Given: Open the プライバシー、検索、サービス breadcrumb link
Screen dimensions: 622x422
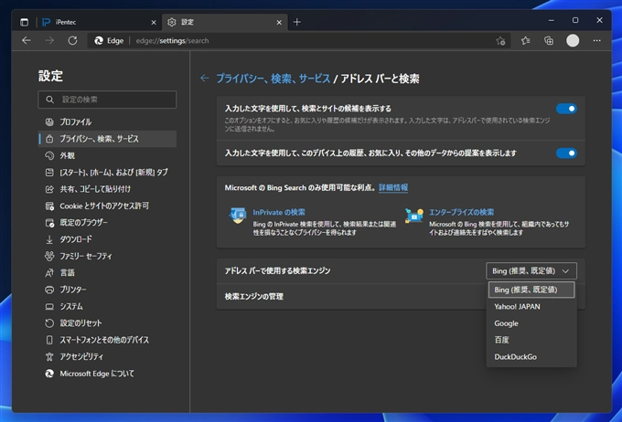Looking at the screenshot, I should (x=273, y=79).
